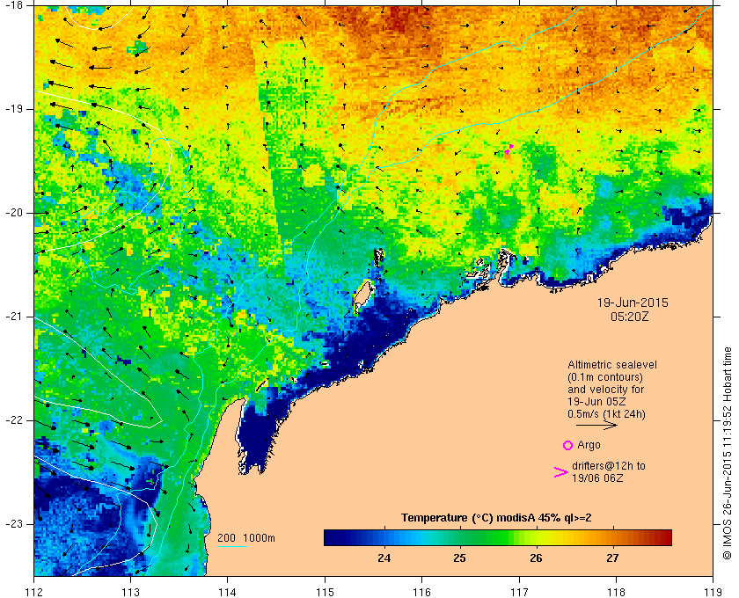Click the colorbar tick label 26
This screenshot has width=739, height=598.
pyautogui.click(x=536, y=558)
